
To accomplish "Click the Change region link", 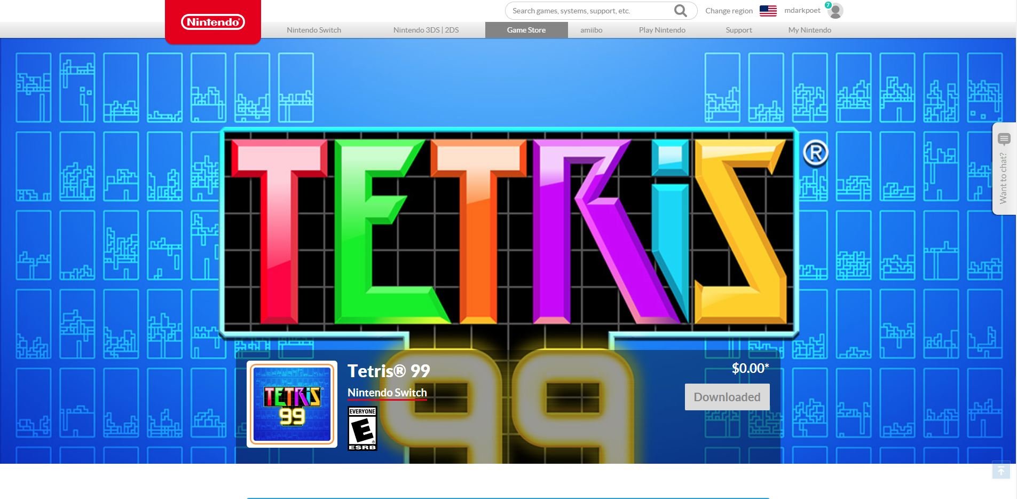I will point(729,11).
